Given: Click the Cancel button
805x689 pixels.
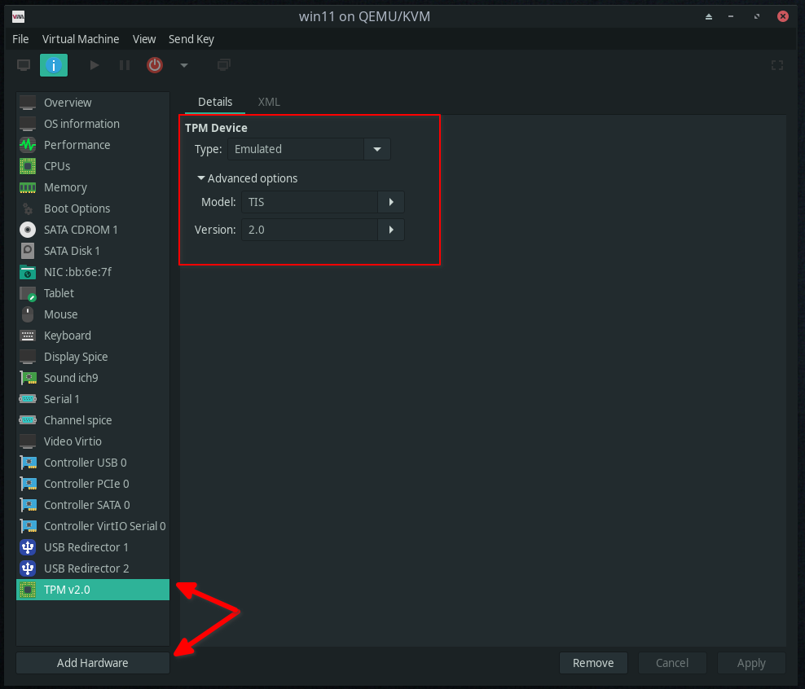Looking at the screenshot, I should [x=672, y=663].
